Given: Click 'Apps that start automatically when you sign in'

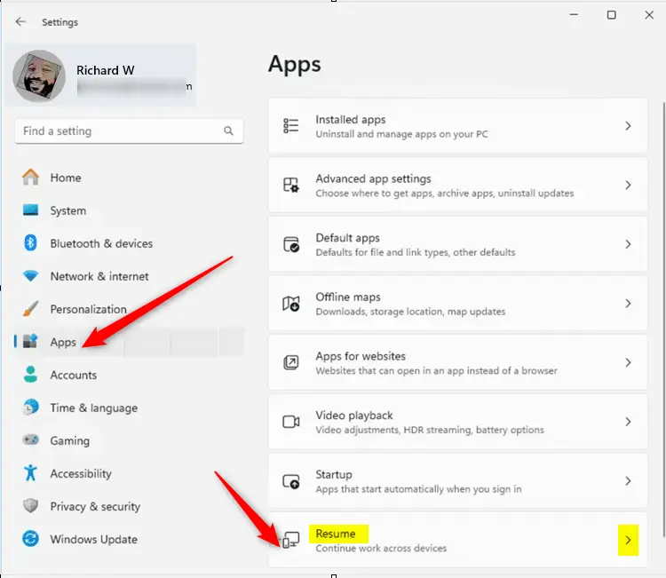Looking at the screenshot, I should coord(418,489).
